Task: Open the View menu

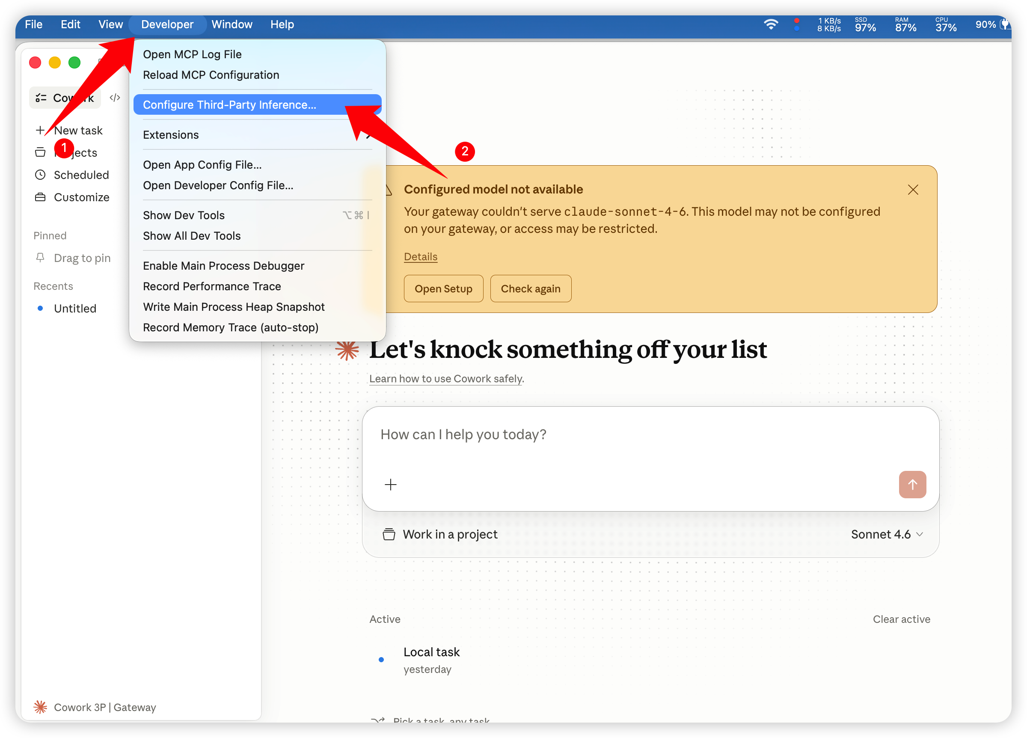Action: pos(110,24)
